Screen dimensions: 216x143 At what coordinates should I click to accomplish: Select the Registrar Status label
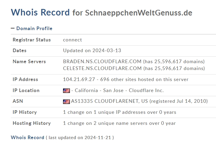pyautogui.click(x=32, y=40)
